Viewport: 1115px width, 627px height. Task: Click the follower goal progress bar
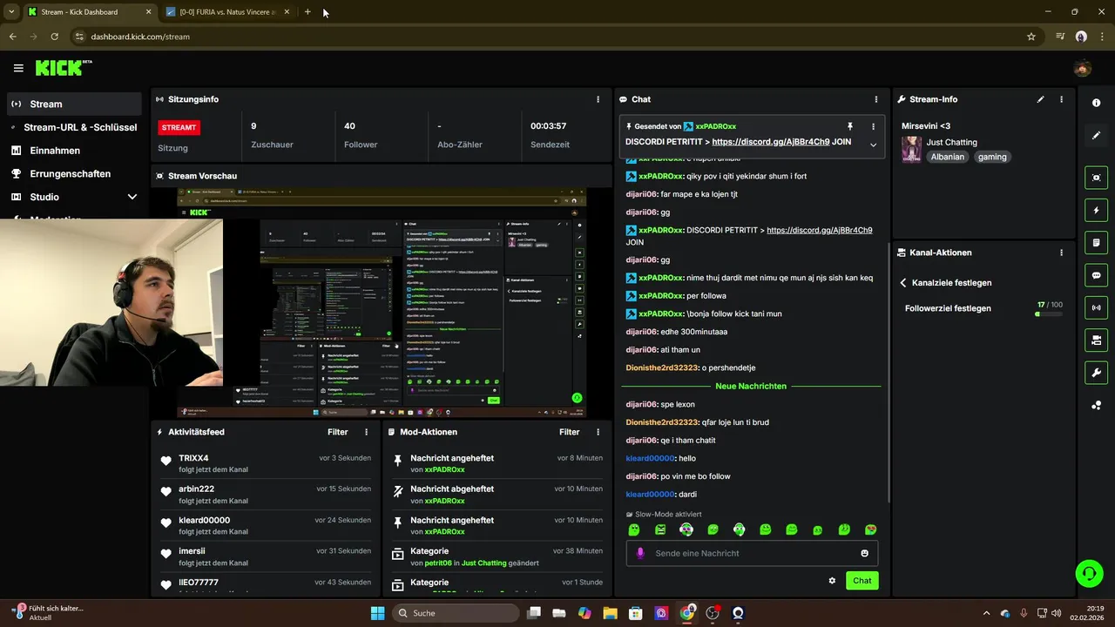coord(1049,313)
